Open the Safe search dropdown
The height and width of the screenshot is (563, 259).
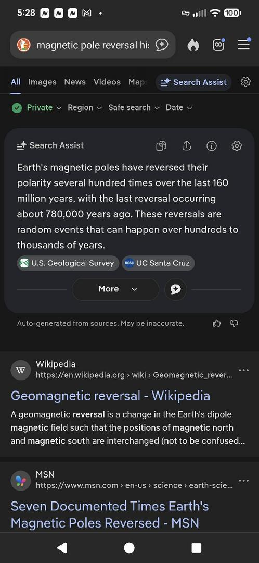click(x=134, y=108)
